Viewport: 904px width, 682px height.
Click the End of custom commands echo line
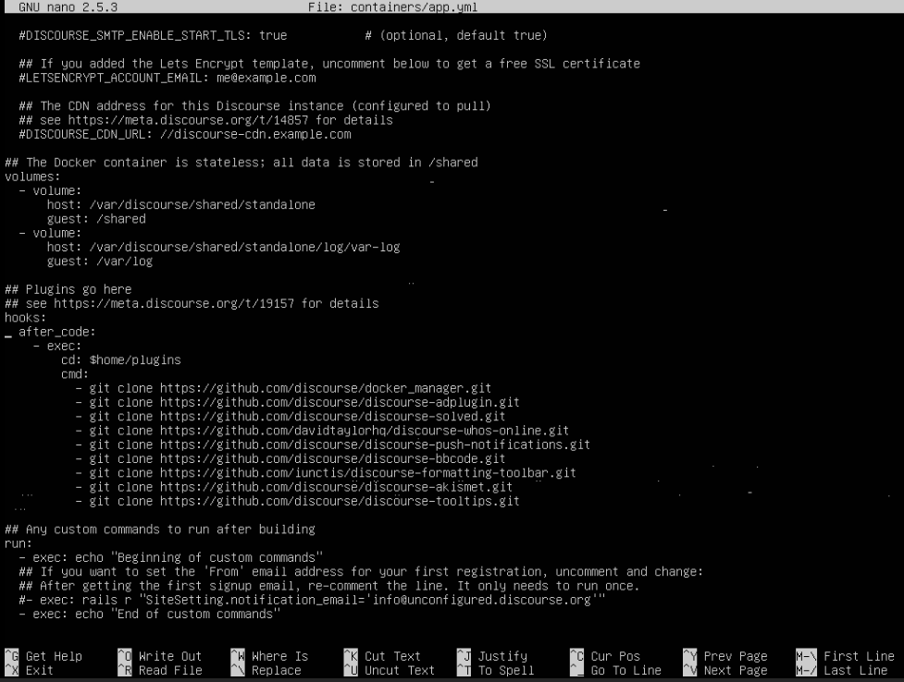point(149,614)
